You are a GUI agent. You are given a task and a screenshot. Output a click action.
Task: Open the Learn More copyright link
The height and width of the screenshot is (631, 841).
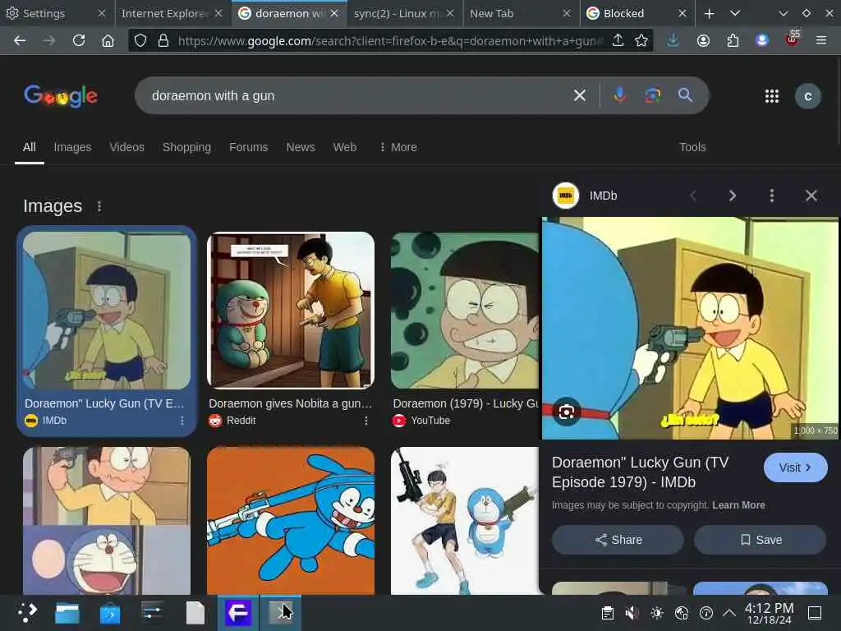tap(738, 505)
